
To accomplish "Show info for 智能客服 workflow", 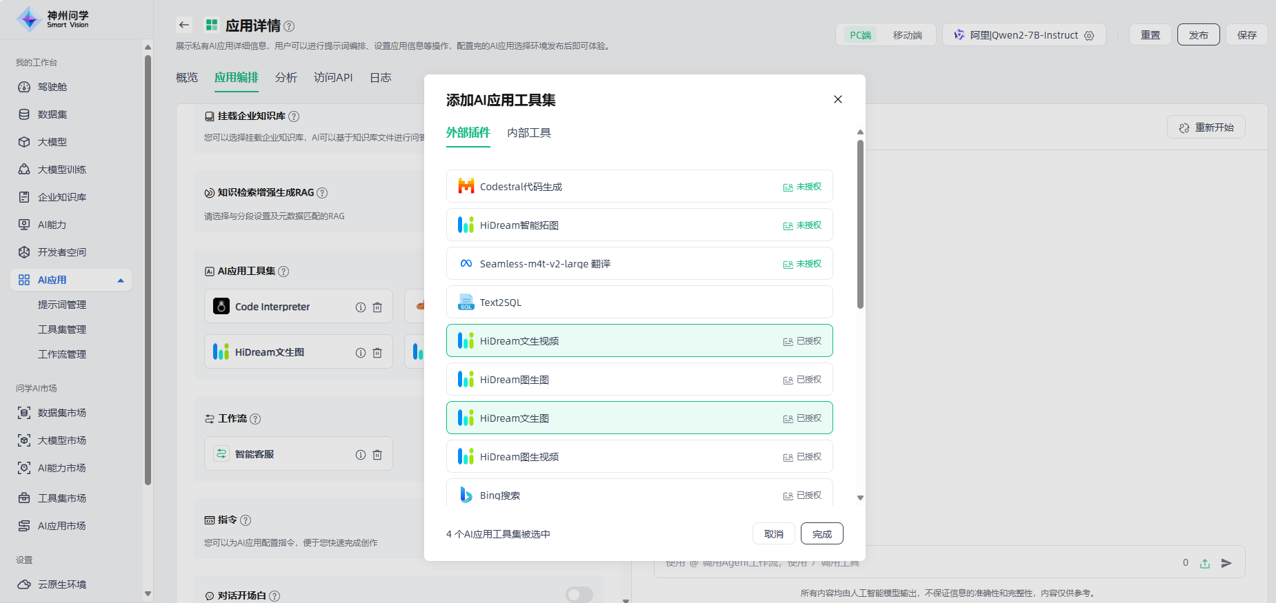I will pos(361,455).
